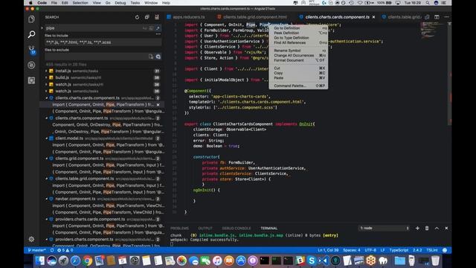Open the Extensions view in activity bar
Viewport: 476px width, 268px height.
point(31,80)
